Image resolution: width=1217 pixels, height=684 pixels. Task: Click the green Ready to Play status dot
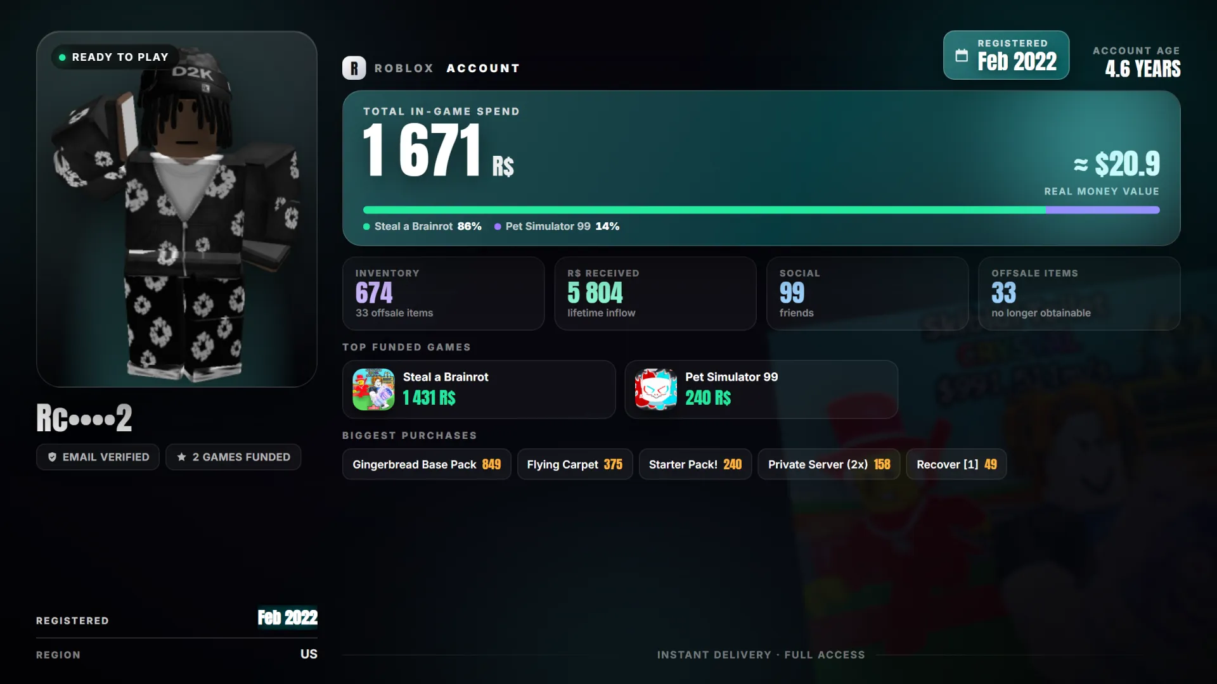click(x=62, y=57)
